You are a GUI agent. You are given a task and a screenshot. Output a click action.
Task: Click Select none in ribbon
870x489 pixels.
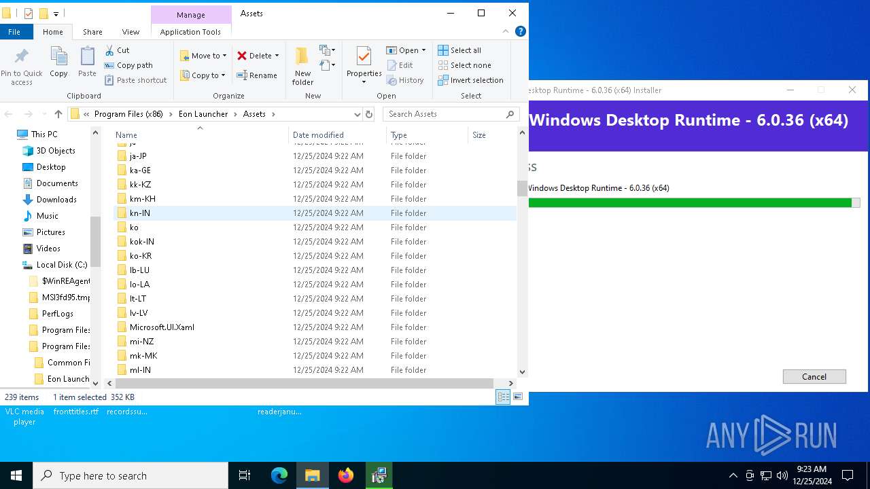tap(464, 65)
